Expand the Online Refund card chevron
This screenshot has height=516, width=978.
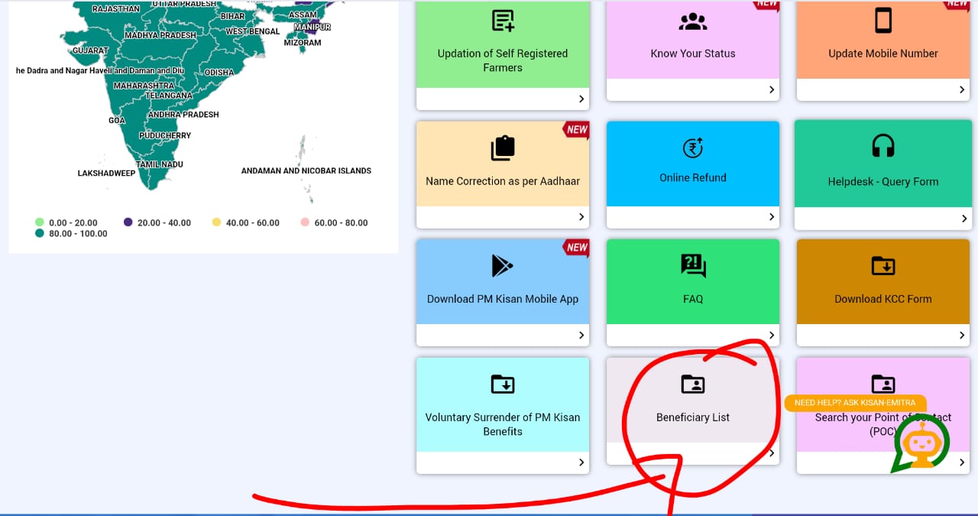click(x=772, y=217)
